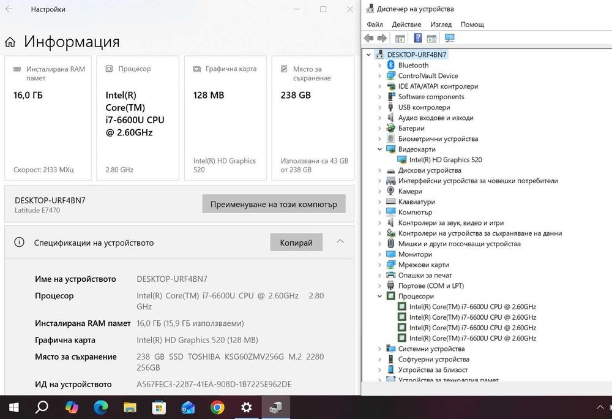612x419 pixels.
Task: Select Компютър tree item
Action: [x=415, y=212]
